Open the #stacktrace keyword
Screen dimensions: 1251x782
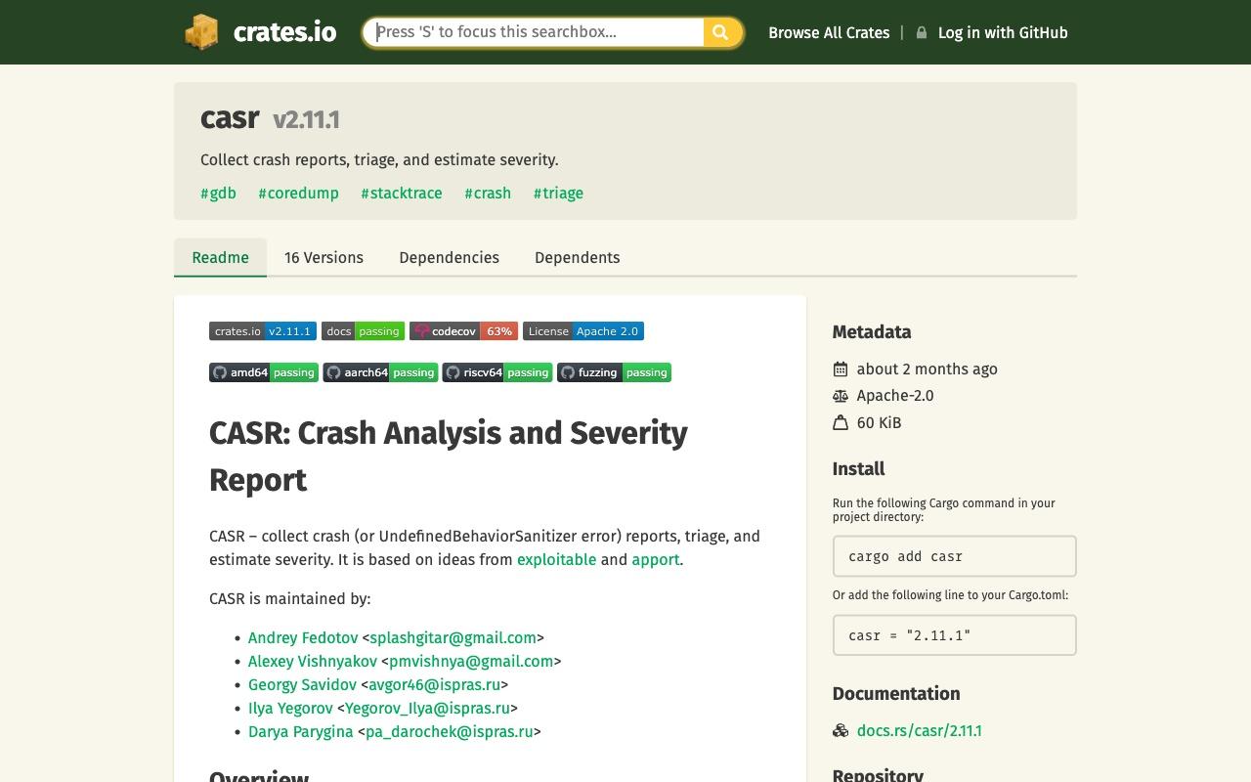tap(402, 193)
